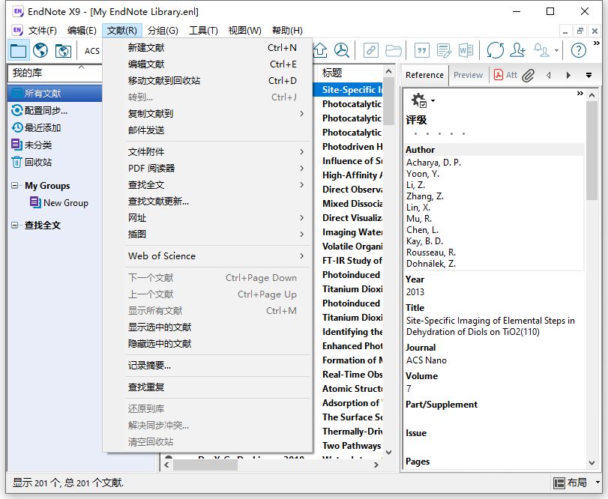608x499 pixels.
Task: Select 配置同步... in sidebar
Action: [46, 111]
